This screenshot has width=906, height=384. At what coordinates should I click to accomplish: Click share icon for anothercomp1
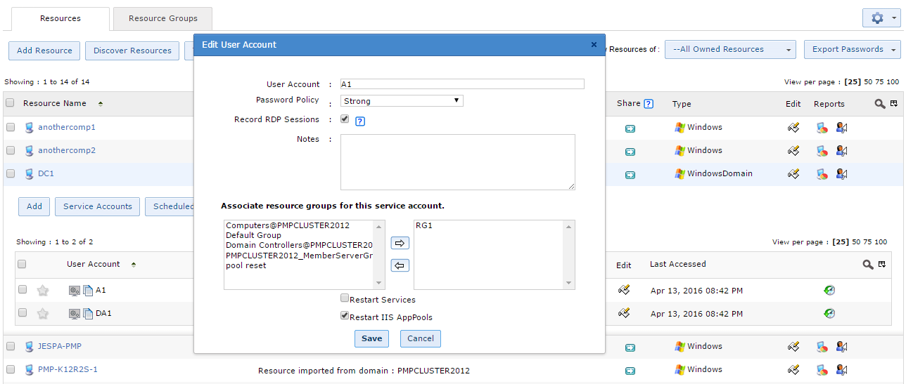pyautogui.click(x=630, y=128)
